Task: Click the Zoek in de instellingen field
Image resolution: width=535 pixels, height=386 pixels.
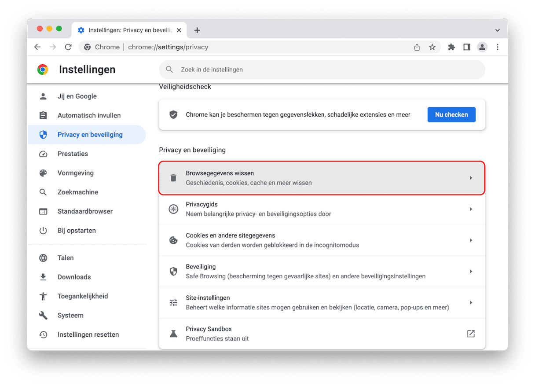Action: tap(326, 70)
